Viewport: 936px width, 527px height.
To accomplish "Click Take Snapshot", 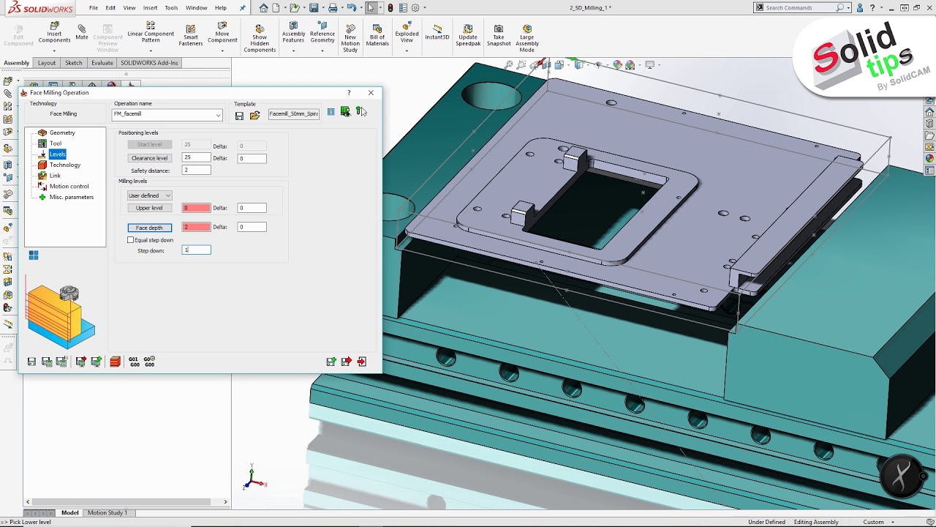I will pos(499,35).
